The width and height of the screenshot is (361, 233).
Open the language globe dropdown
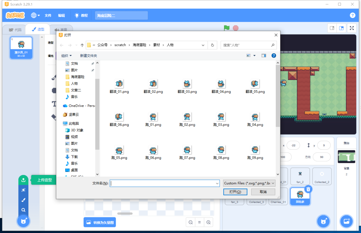[35, 15]
